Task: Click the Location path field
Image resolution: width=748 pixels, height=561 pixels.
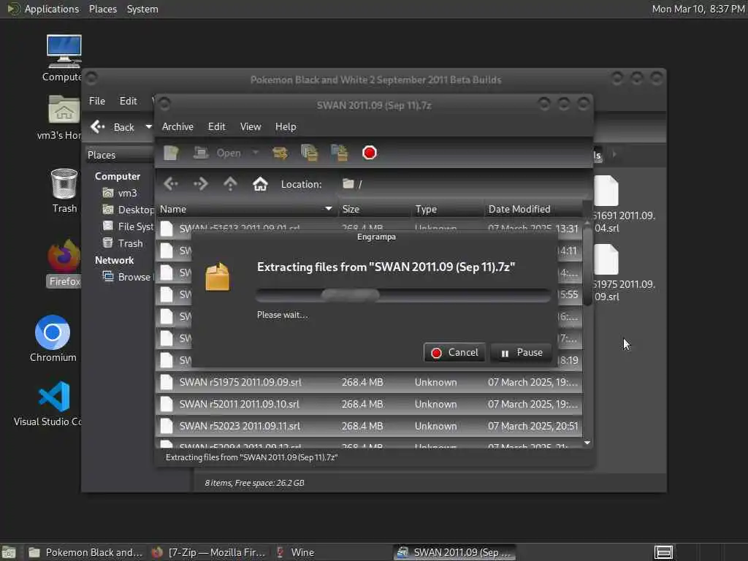Action: point(462,184)
